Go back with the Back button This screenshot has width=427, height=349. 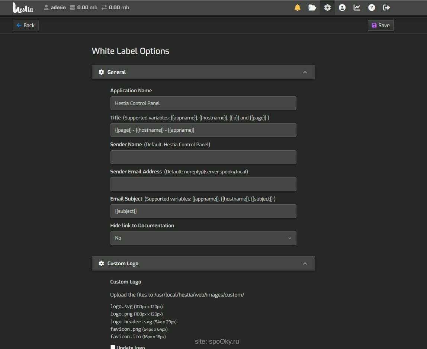[x=26, y=25]
